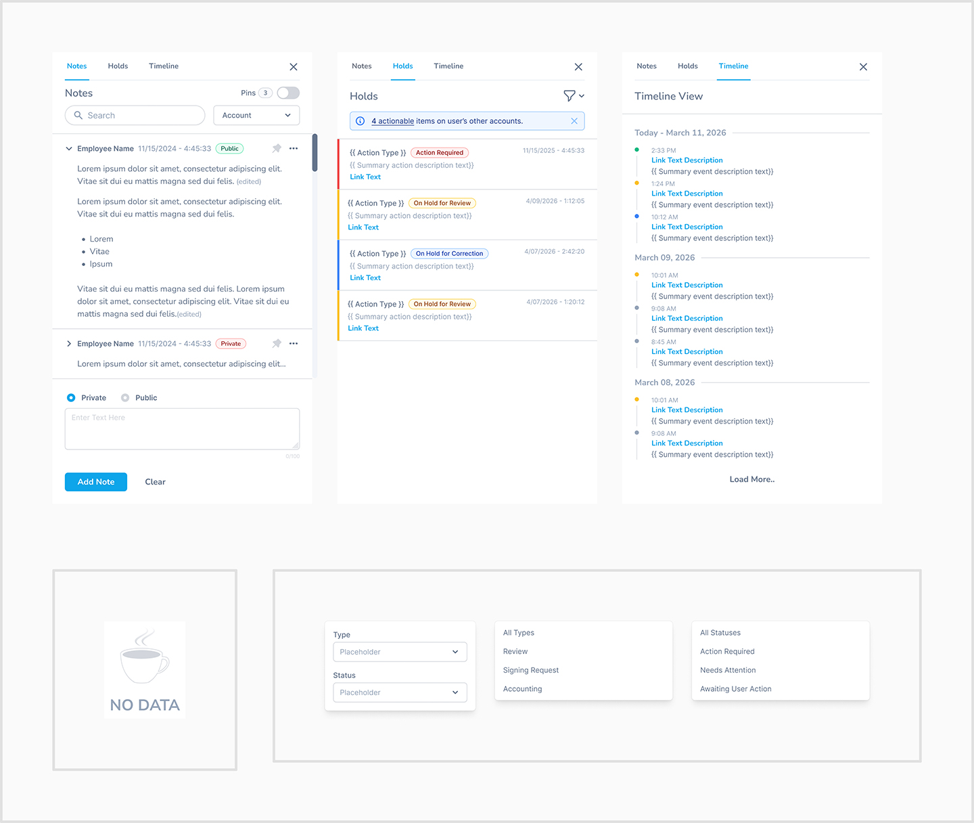Select the Private radio button

coord(71,398)
